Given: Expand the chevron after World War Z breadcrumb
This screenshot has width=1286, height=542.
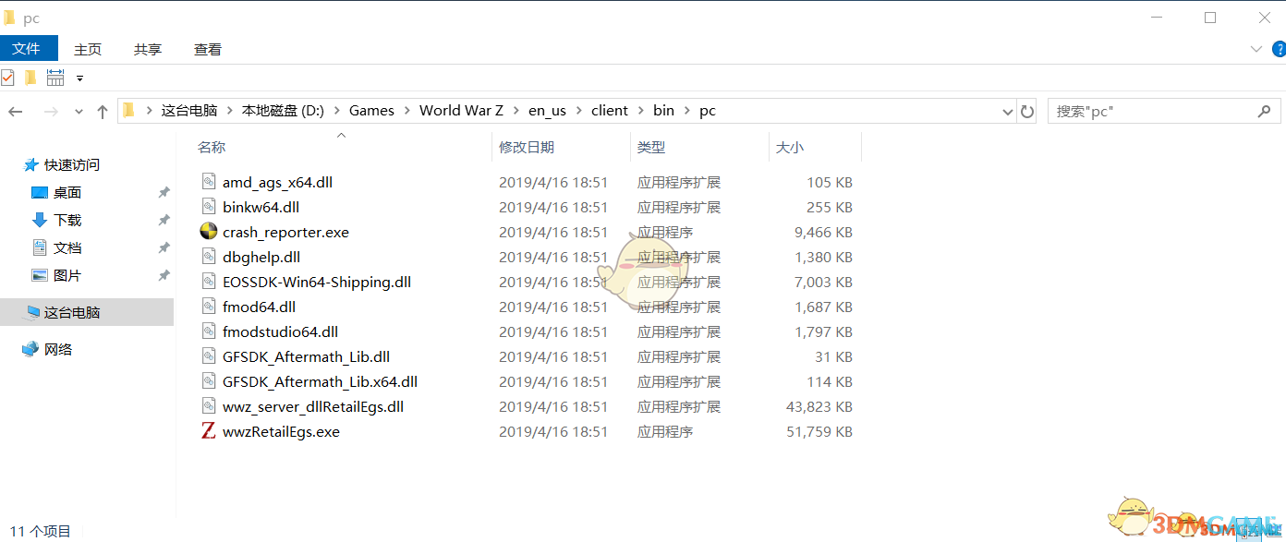Looking at the screenshot, I should tap(516, 111).
